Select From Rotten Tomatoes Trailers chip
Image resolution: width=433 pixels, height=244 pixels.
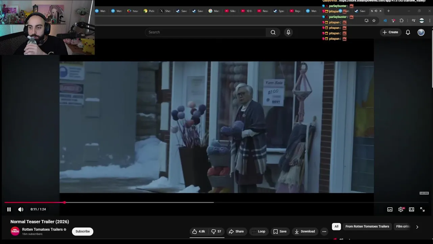point(367,226)
